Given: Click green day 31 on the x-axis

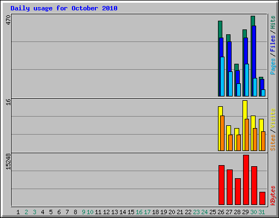Looking at the screenshot, I should [262, 212].
